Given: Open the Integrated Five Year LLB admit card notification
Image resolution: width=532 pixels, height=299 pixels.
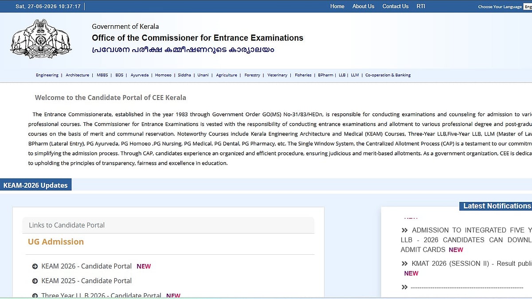Looking at the screenshot, I should coord(466,240).
